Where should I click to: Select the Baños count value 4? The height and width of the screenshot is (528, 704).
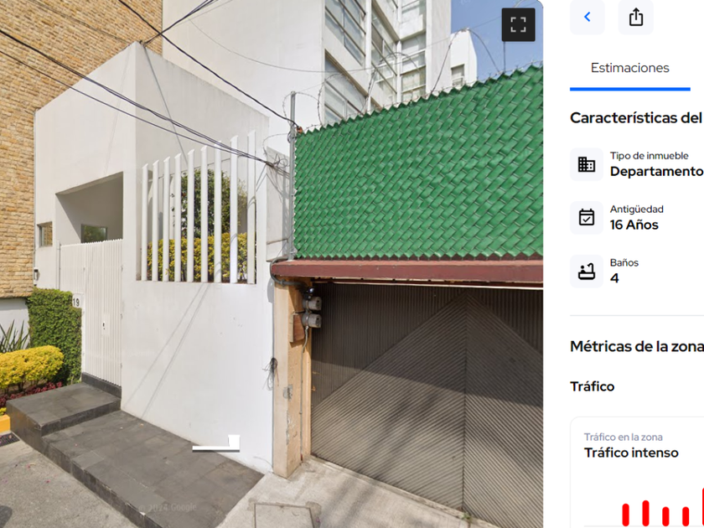tap(614, 278)
